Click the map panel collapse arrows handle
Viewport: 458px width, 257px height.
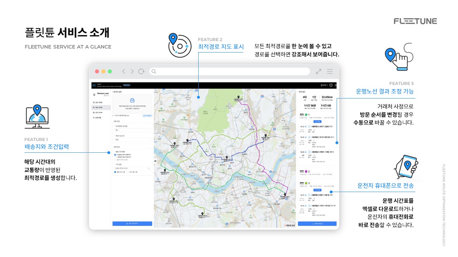pyautogui.click(x=155, y=161)
